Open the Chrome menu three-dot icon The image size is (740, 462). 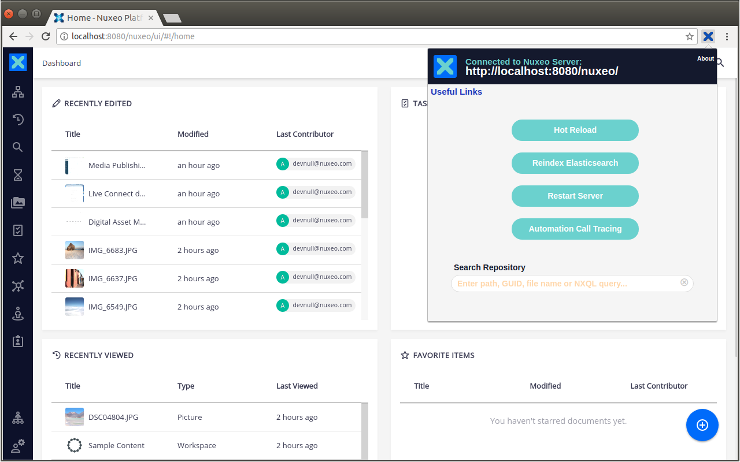[727, 36]
